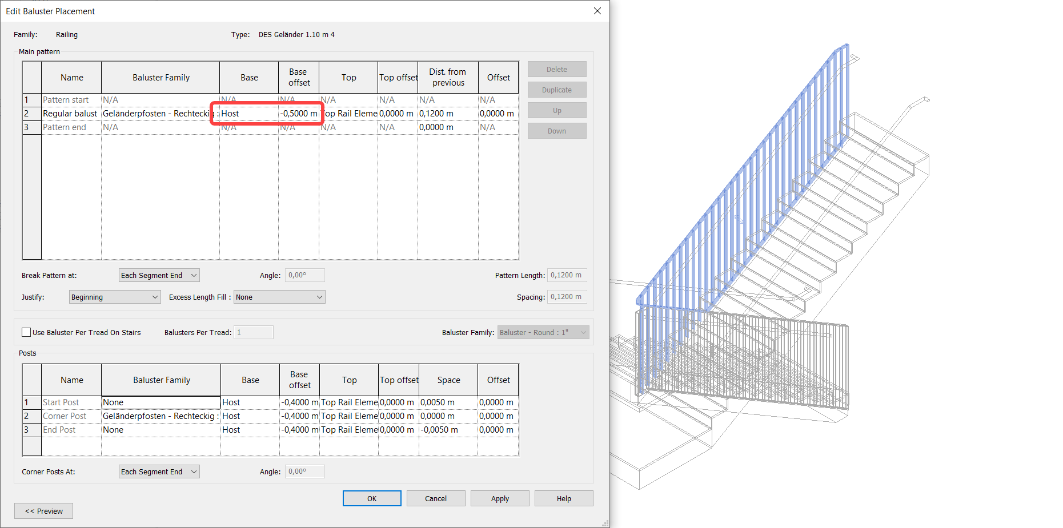Image resolution: width=1063 pixels, height=528 pixels.
Task: Click the Up button in Main pattern
Action: coord(556,110)
